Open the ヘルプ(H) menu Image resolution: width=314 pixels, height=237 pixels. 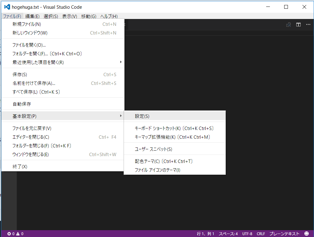pos(109,16)
